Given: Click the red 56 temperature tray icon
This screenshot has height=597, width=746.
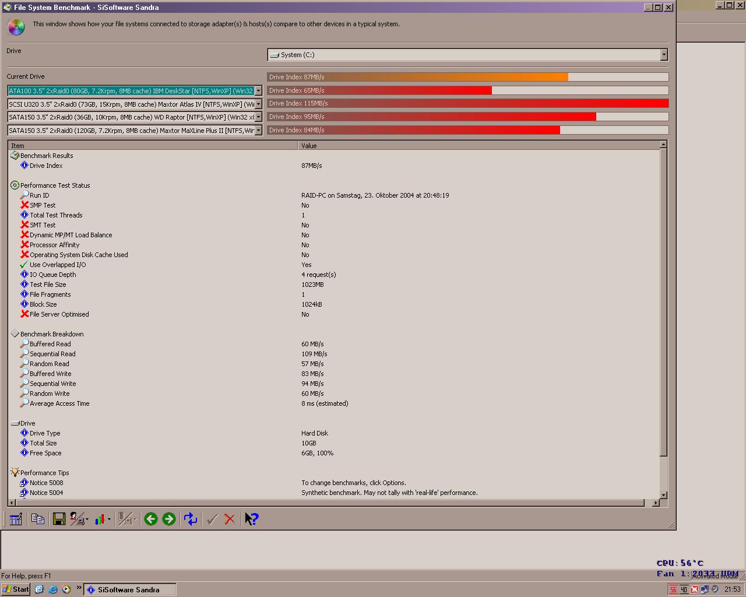Looking at the screenshot, I should (x=673, y=589).
